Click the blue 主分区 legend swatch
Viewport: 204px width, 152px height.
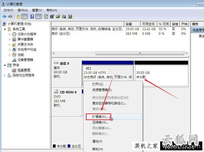coord(69,146)
